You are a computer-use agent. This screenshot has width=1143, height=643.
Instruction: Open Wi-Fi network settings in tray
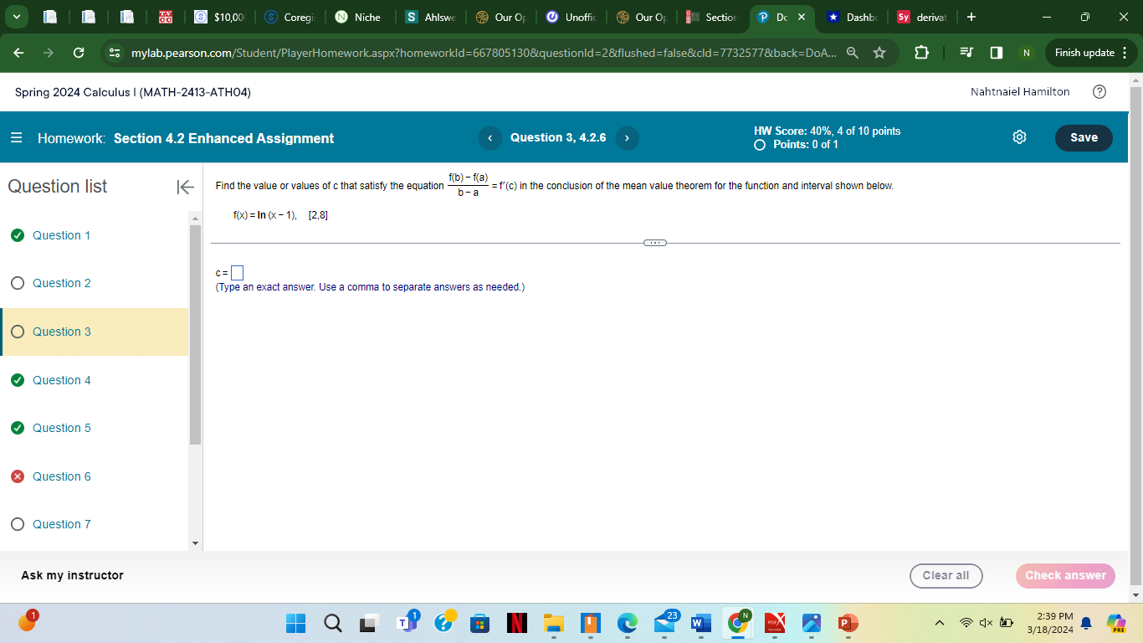click(966, 623)
